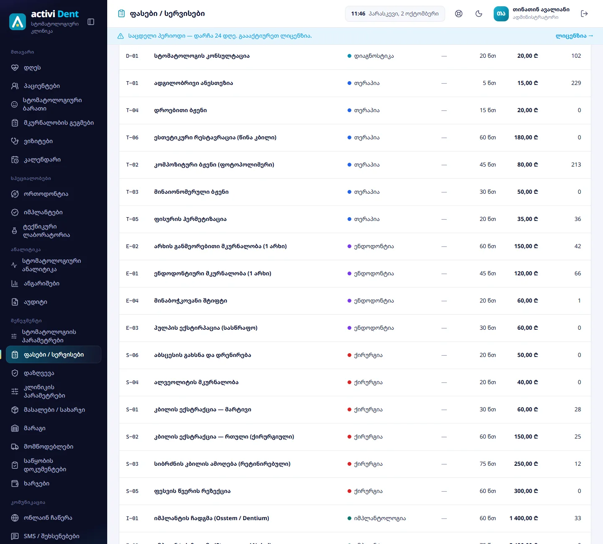Click the SMS / შეხსენებები message icon

click(15, 536)
